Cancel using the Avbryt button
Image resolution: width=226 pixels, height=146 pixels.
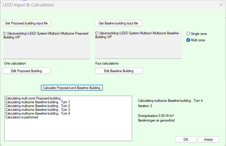tap(208, 140)
